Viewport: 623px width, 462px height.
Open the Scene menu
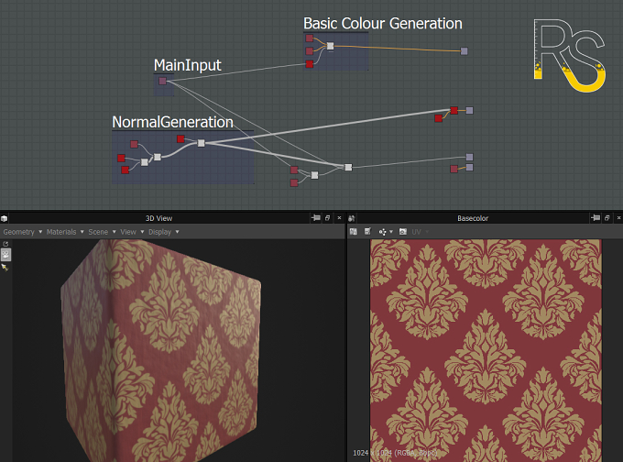[x=102, y=232]
